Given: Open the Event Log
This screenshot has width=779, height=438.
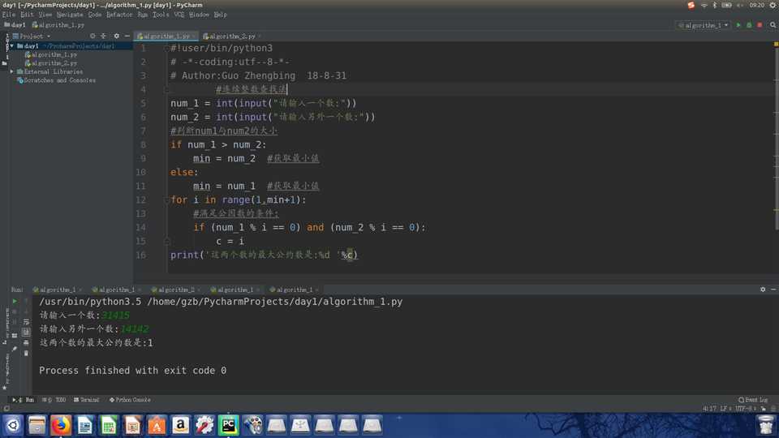Looking at the screenshot, I should coord(753,400).
